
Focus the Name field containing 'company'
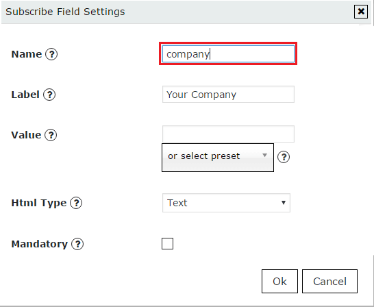coord(228,54)
